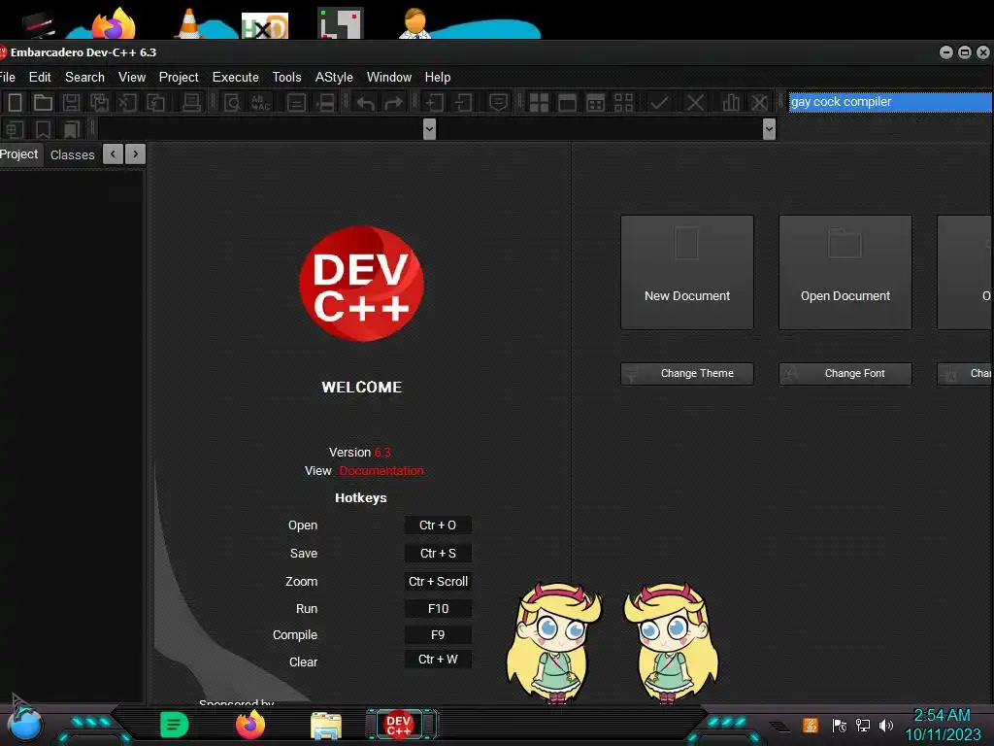Open the Window menu
994x746 pixels.
coord(389,77)
